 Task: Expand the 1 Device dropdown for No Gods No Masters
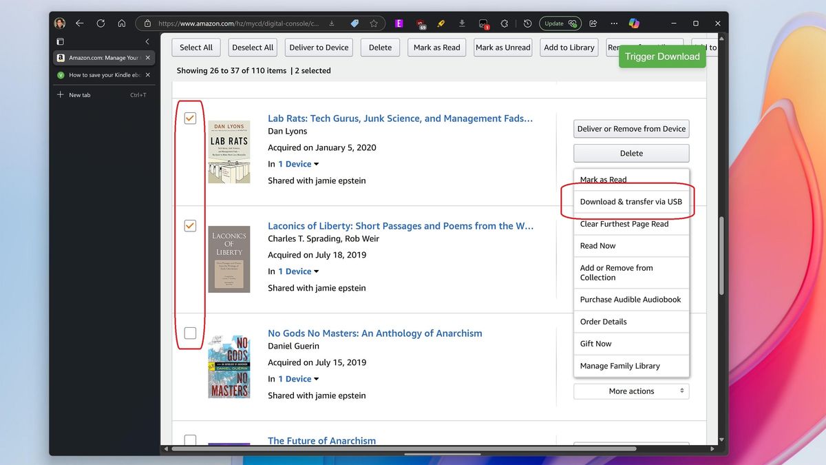[x=299, y=379]
